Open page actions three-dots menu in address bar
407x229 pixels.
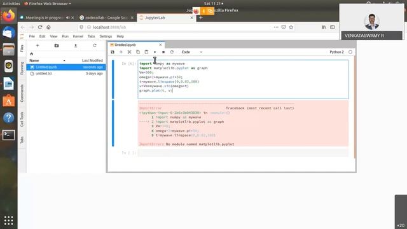(x=276, y=27)
